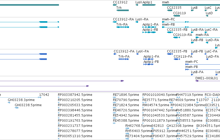This screenshot has height=140, width=220.
Task: Click the RP003651310.5prime EST label
Action: tap(75, 136)
